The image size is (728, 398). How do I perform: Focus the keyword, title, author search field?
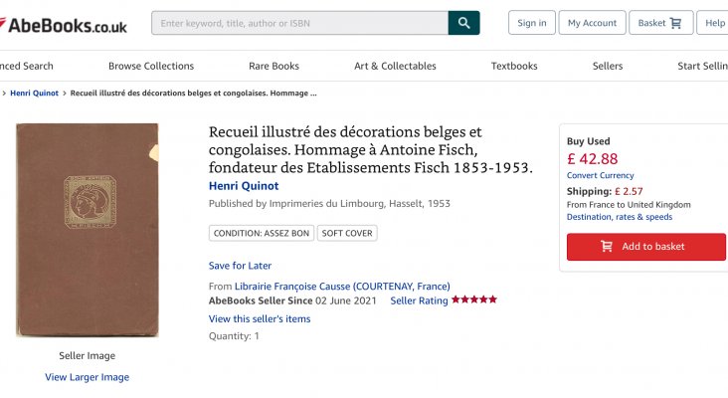pyautogui.click(x=300, y=23)
